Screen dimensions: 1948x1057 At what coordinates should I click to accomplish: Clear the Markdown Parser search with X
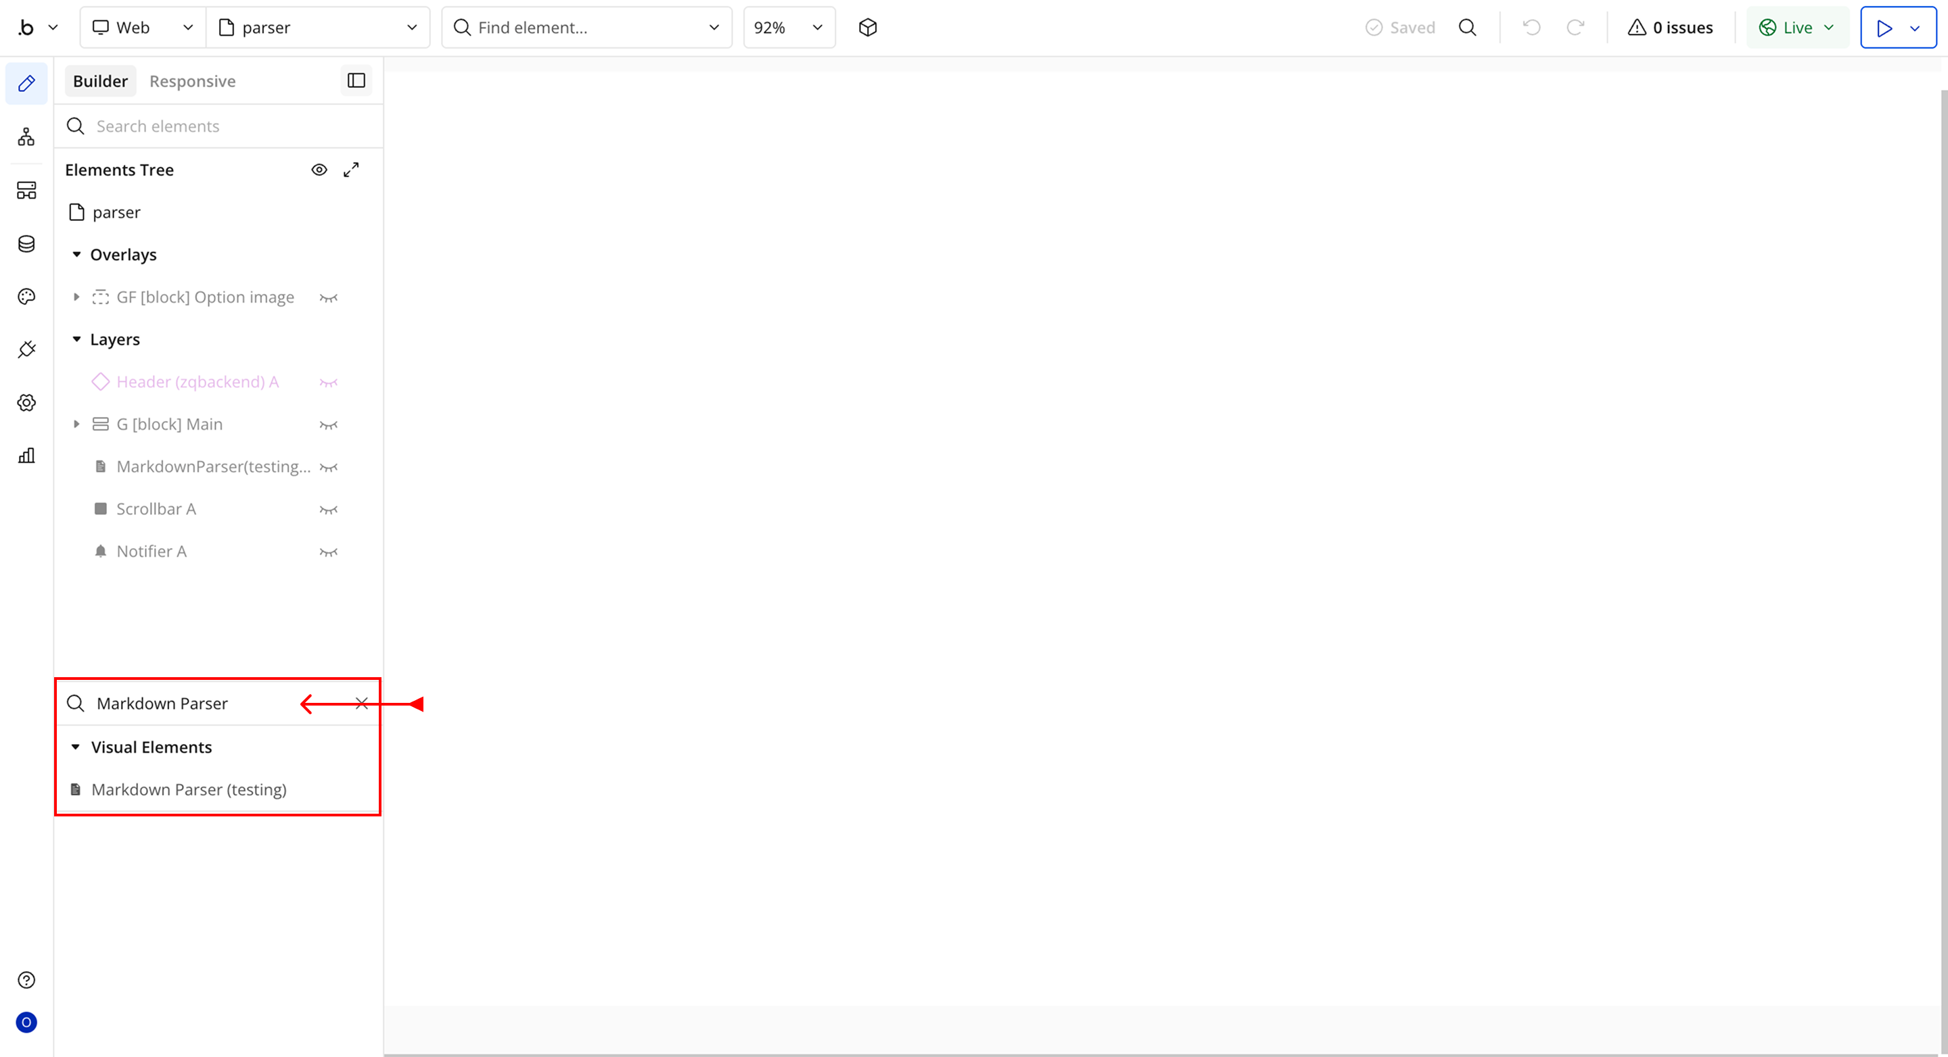[361, 704]
